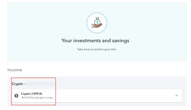Open the Crypto (1099-B) card row
This screenshot has height=110, width=191.
coord(97,96)
